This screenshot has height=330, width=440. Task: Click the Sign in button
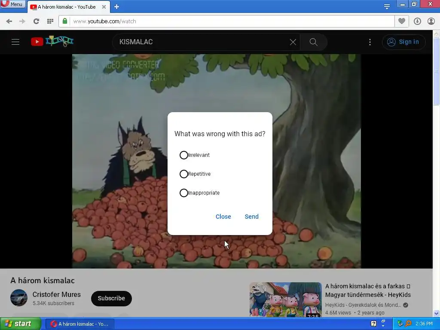403,42
